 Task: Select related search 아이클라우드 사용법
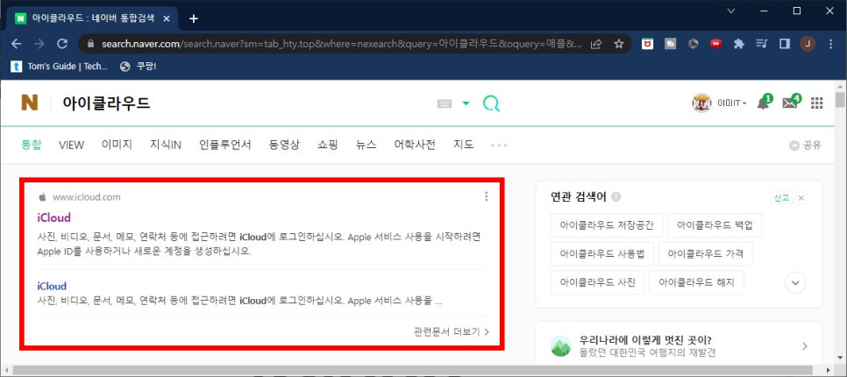click(602, 254)
